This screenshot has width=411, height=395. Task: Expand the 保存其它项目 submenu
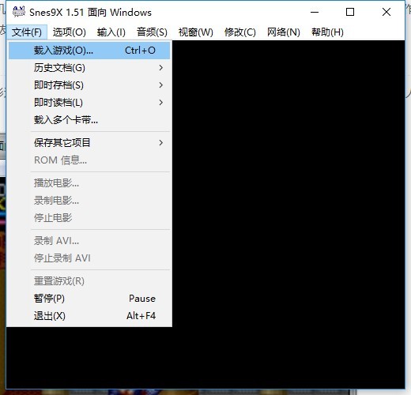click(89, 143)
